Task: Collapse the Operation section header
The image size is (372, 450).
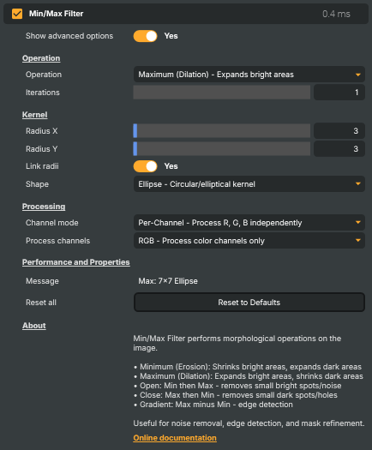Action: pyautogui.click(x=41, y=58)
